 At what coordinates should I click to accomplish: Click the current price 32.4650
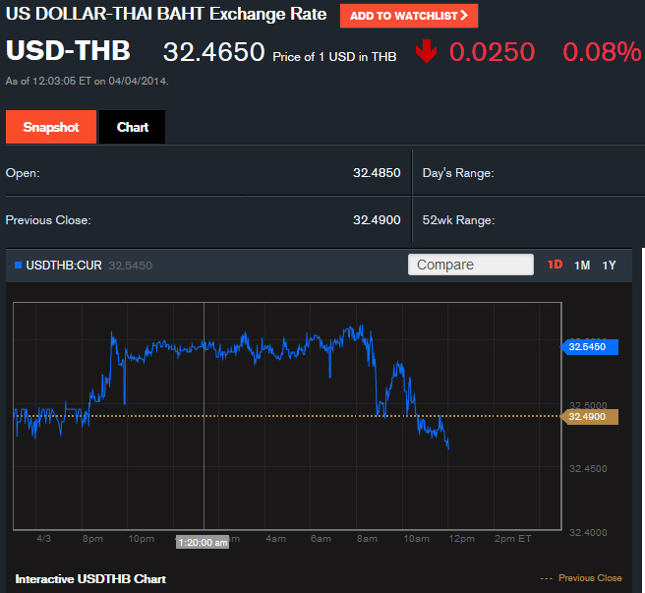click(214, 52)
